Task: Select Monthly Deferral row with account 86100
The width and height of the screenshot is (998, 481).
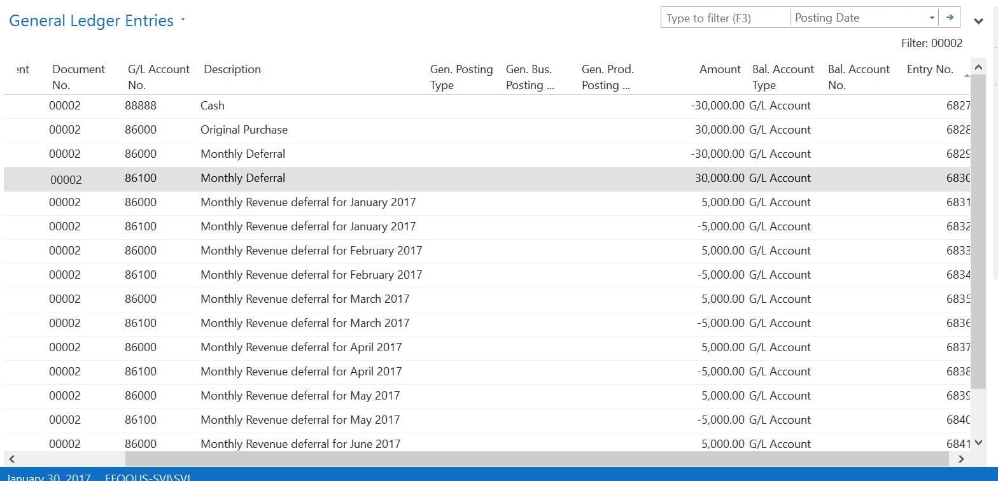Action: coord(486,178)
